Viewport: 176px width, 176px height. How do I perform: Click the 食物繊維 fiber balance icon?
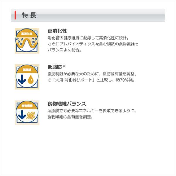[27, 113]
